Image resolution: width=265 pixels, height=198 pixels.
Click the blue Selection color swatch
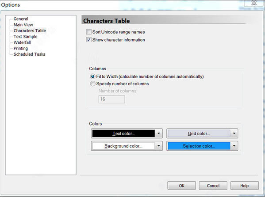199,146
